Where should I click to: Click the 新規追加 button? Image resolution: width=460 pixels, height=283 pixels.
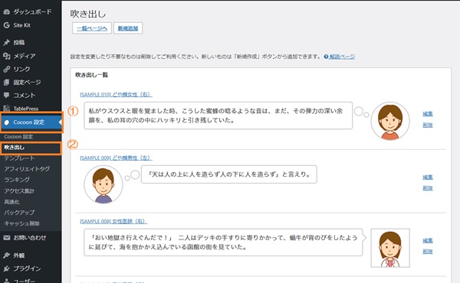128,28
